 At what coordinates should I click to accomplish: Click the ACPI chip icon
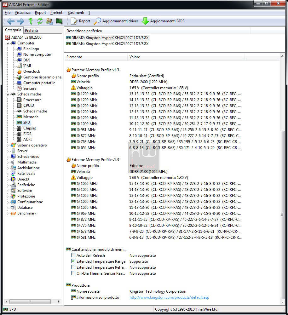coord(19,140)
